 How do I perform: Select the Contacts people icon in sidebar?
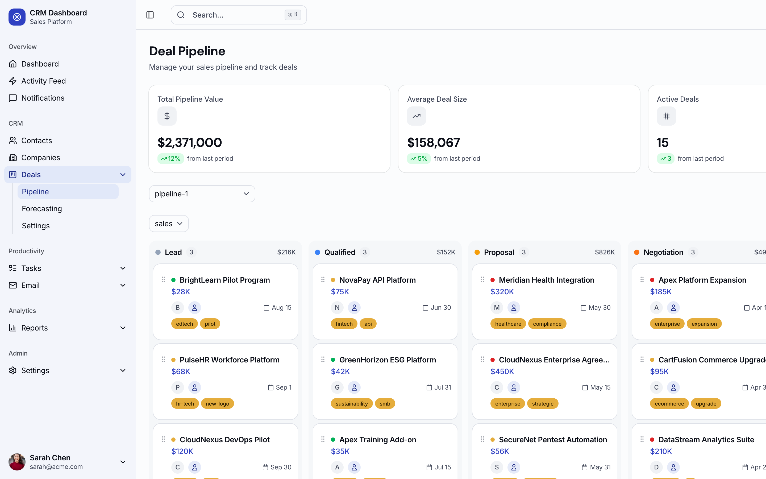pos(13,140)
